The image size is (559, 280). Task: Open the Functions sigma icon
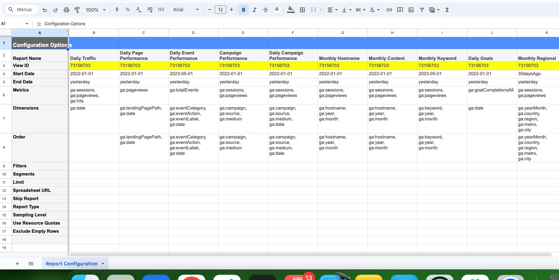click(447, 10)
